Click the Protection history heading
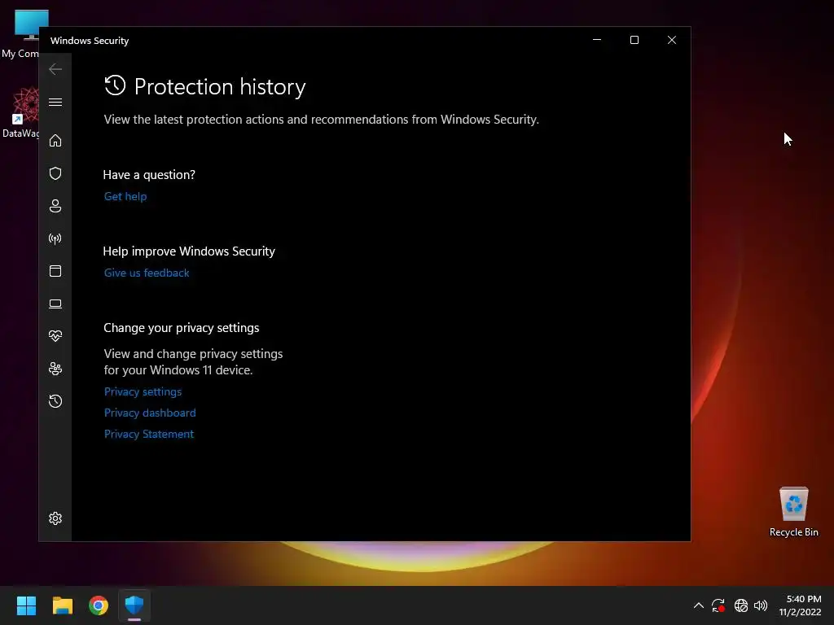Image resolution: width=834 pixels, height=625 pixels. pyautogui.click(x=220, y=86)
